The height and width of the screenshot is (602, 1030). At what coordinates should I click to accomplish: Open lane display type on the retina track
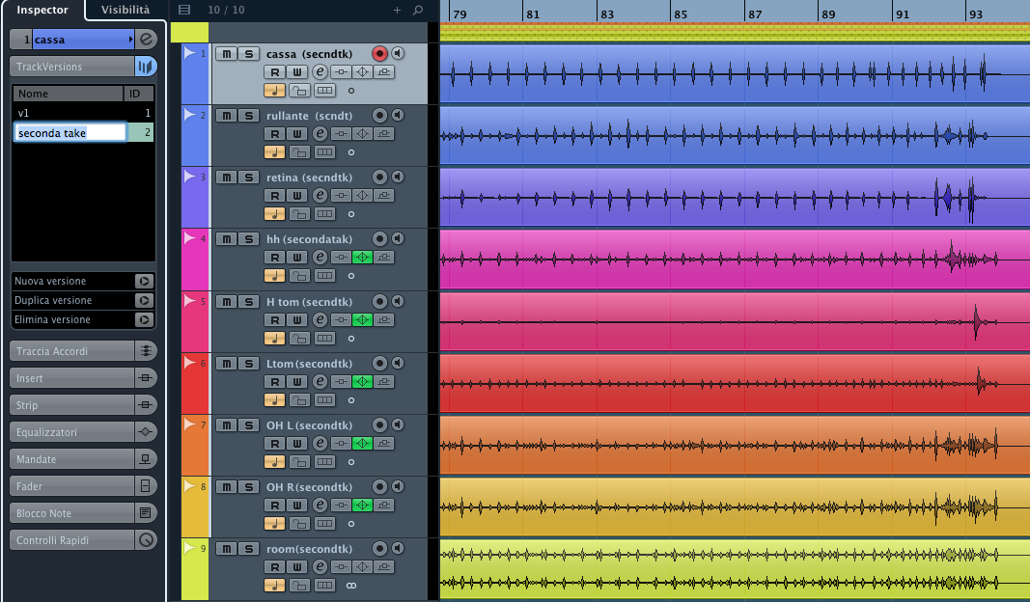[x=324, y=214]
